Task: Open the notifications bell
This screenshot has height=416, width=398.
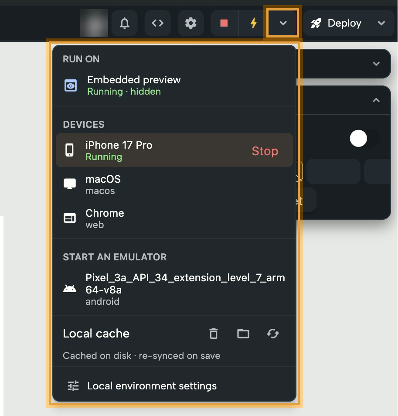Action: tap(124, 23)
